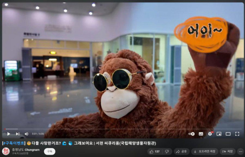Open the 공유 share dialog
The height and width of the screenshot is (157, 245).
181,151
